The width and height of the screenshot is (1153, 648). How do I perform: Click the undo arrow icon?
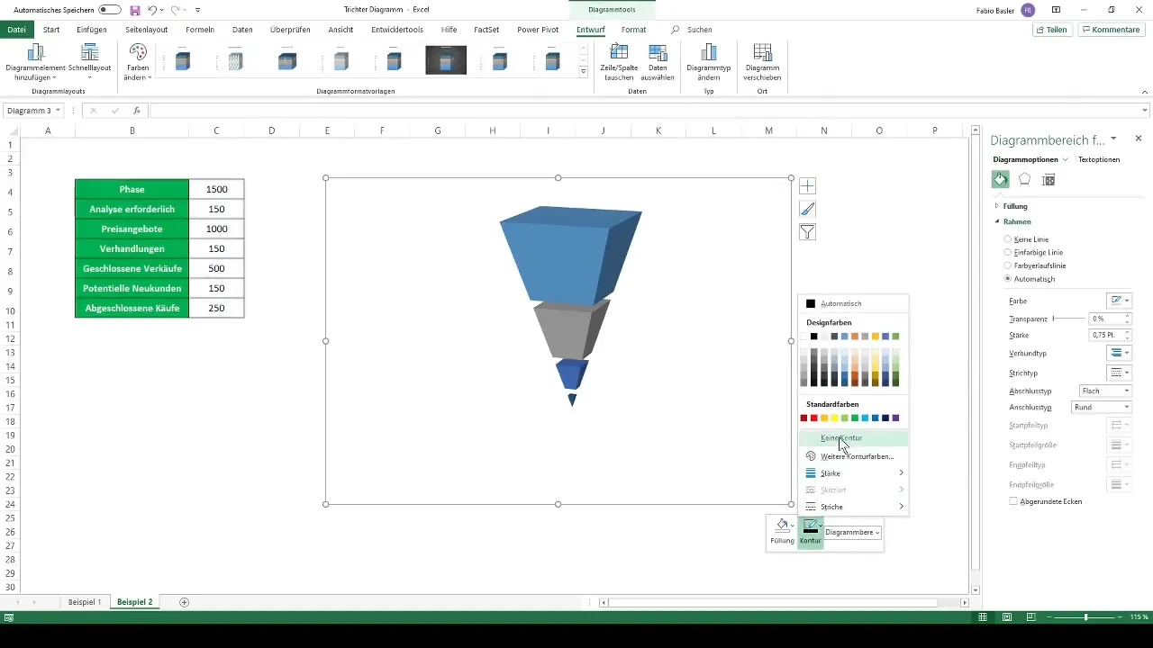coord(152,9)
